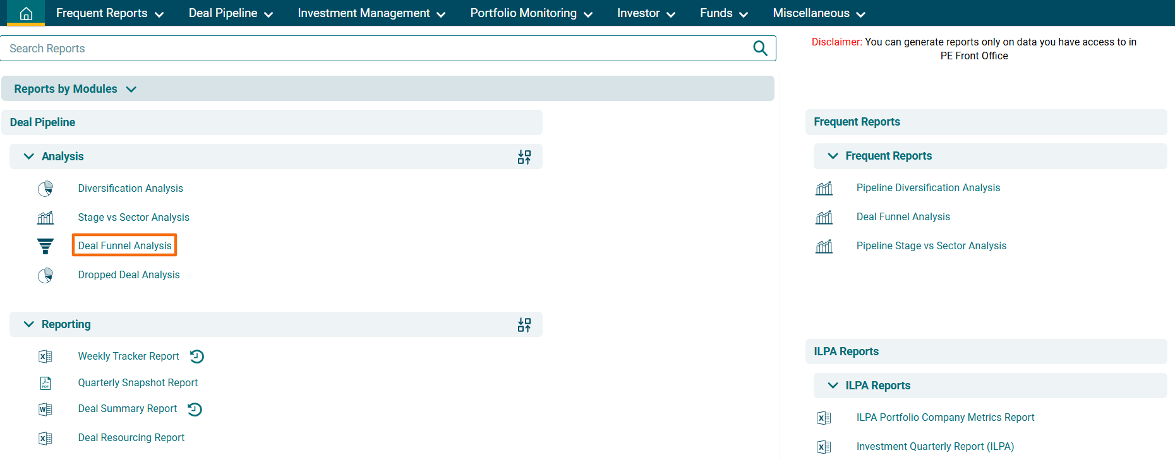Click the search magnifier icon

tap(760, 49)
